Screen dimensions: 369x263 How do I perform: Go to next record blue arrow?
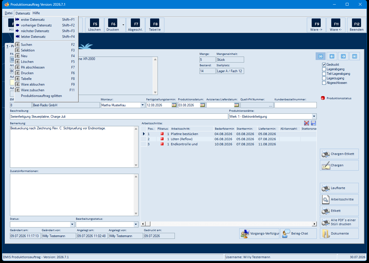(343, 56)
